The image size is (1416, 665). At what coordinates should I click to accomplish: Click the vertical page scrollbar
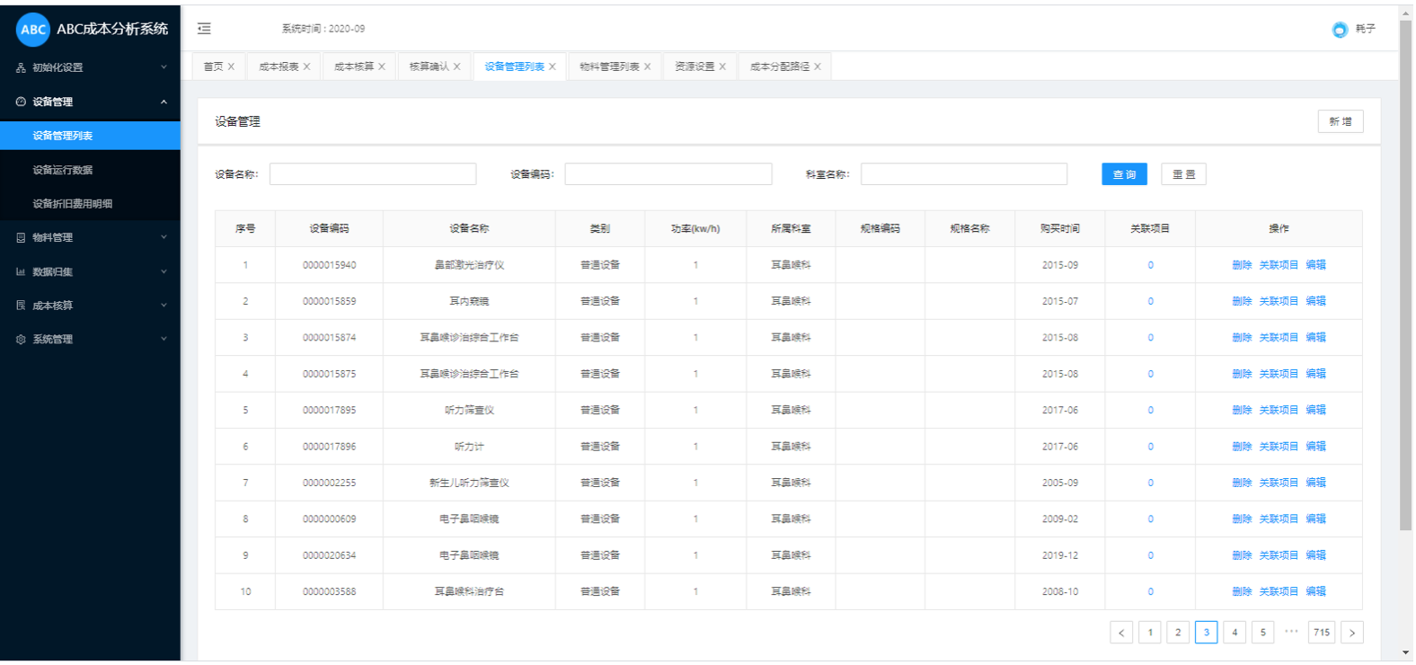click(1405, 270)
